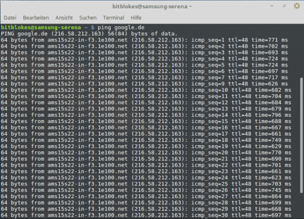This screenshot has width=304, height=219.
Task: Open the Terminal menu
Action: coord(113,18)
